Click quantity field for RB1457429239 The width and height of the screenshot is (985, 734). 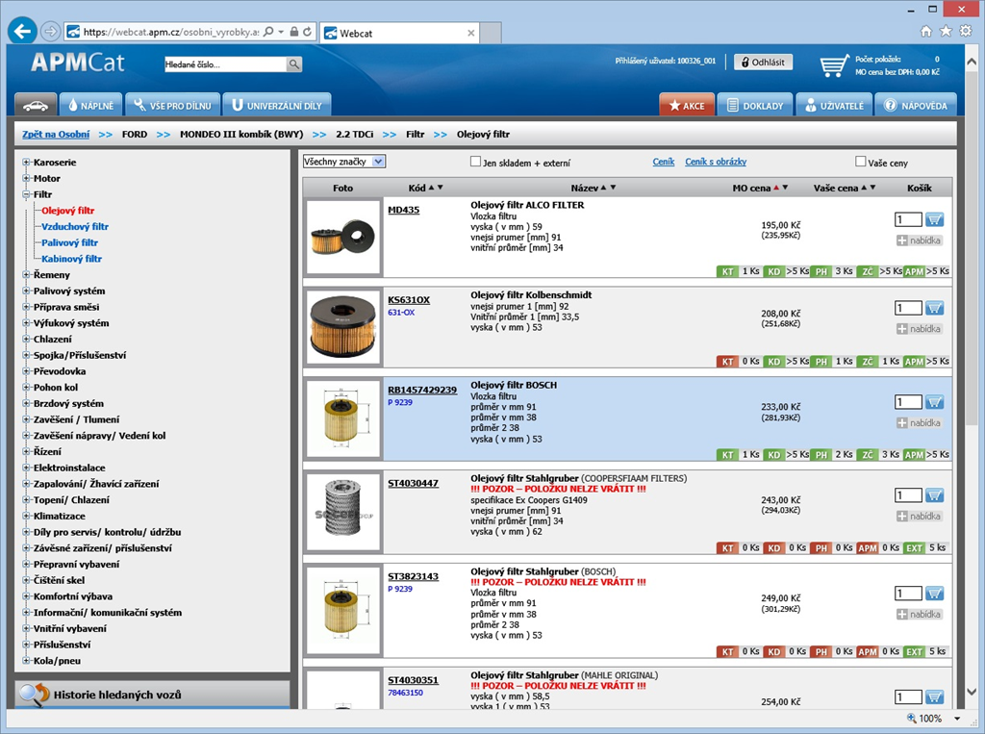tap(908, 402)
